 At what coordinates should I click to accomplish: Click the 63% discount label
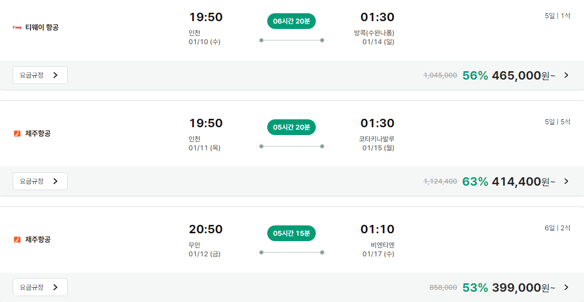(475, 182)
